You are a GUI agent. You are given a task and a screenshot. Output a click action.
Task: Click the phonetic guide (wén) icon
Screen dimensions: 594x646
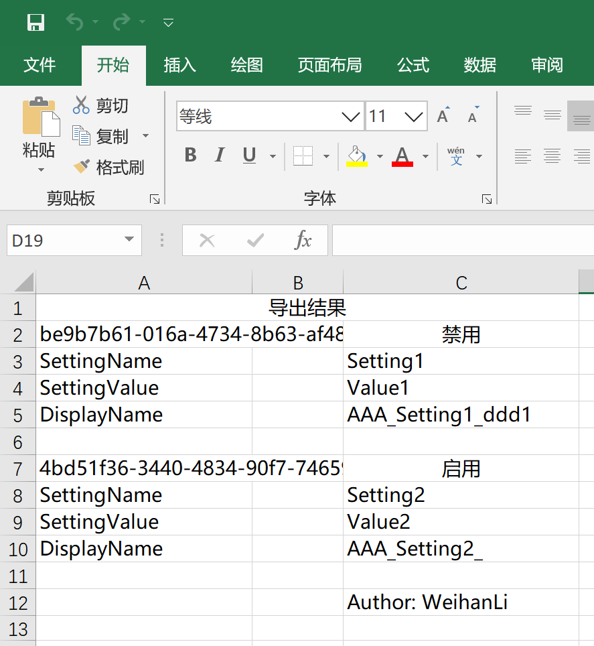pyautogui.click(x=456, y=155)
